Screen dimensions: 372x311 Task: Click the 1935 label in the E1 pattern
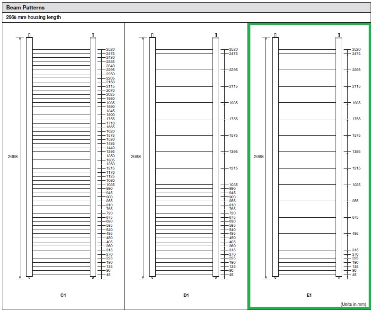click(356, 103)
